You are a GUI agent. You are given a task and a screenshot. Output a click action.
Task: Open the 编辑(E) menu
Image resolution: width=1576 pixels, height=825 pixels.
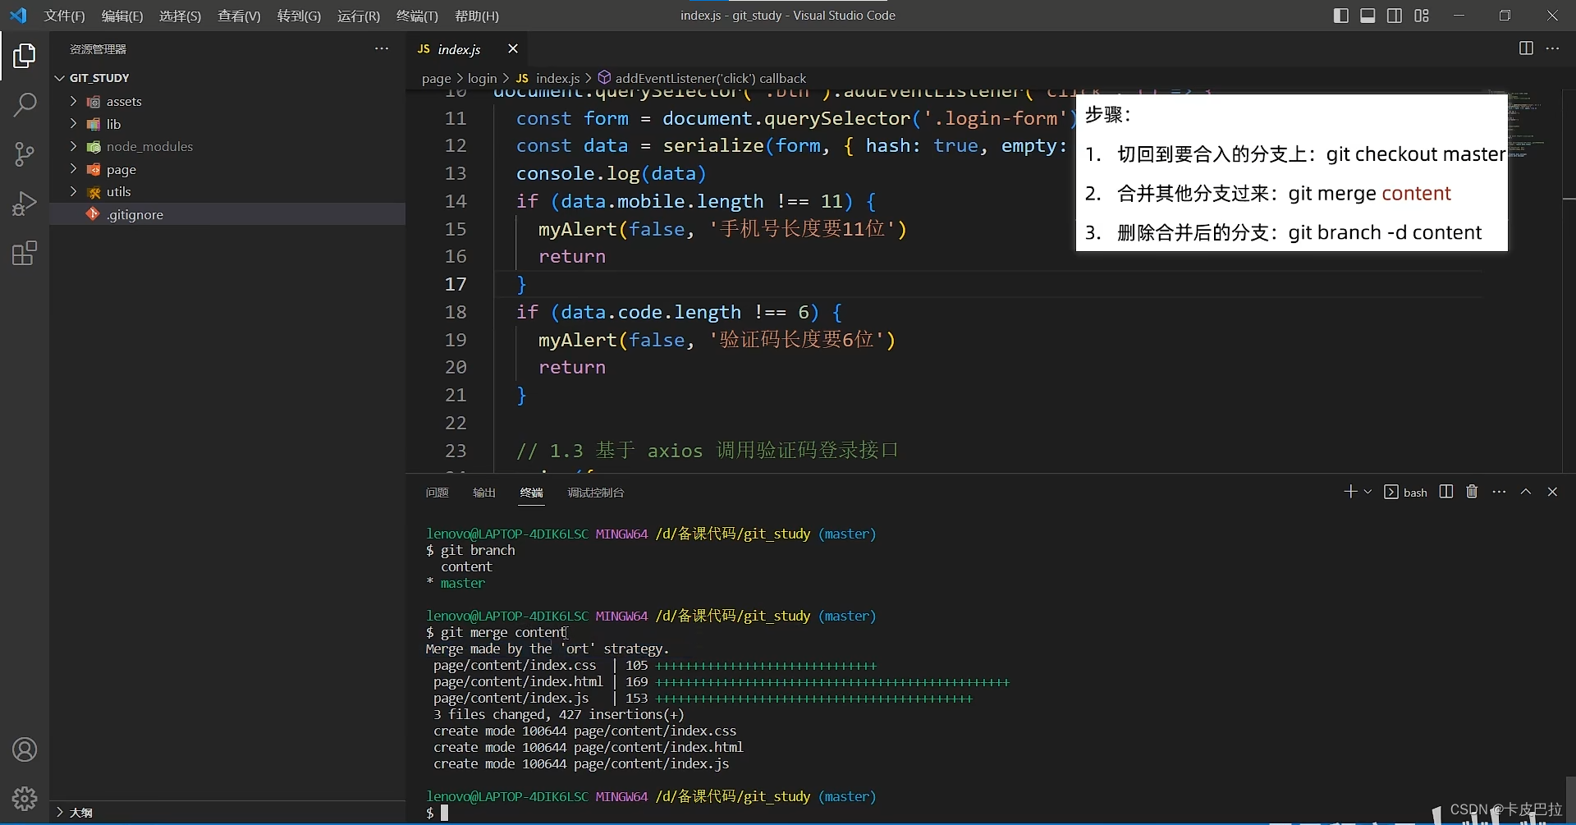pos(122,16)
